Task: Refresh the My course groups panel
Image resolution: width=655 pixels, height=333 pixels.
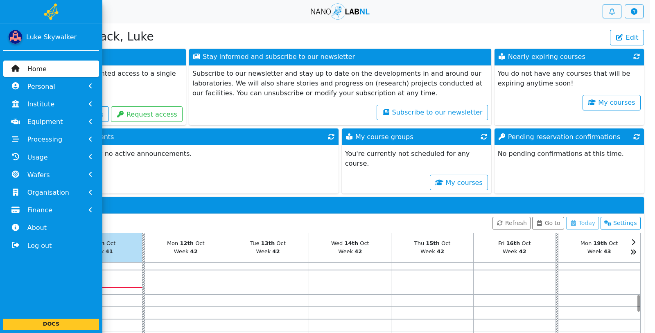Action: click(484, 137)
